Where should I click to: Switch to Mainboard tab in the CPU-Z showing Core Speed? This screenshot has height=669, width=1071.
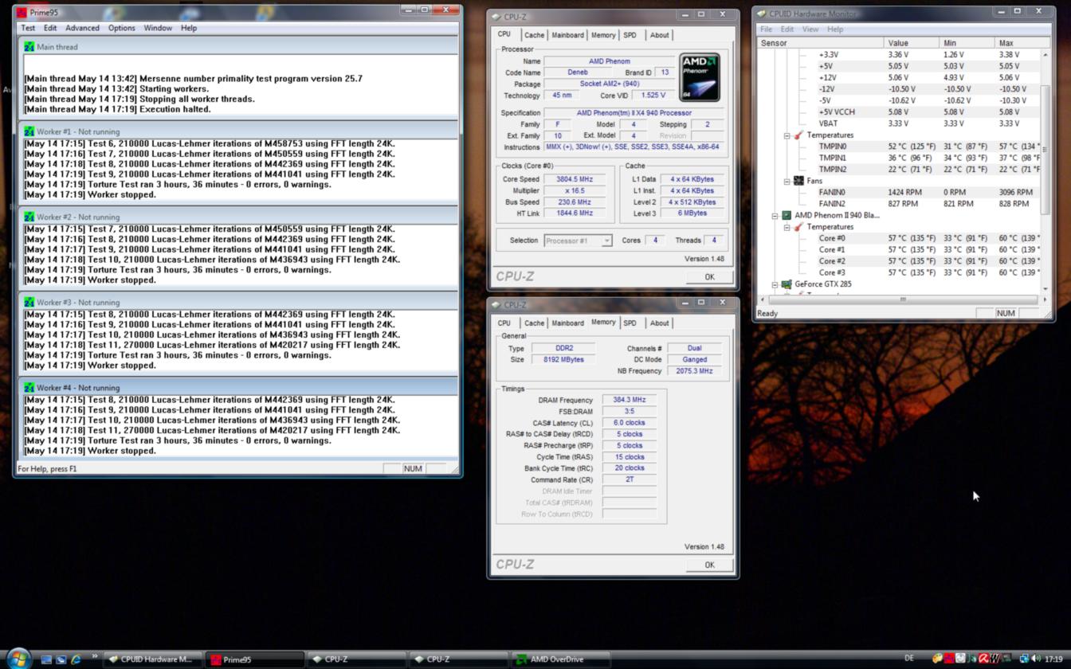click(567, 35)
